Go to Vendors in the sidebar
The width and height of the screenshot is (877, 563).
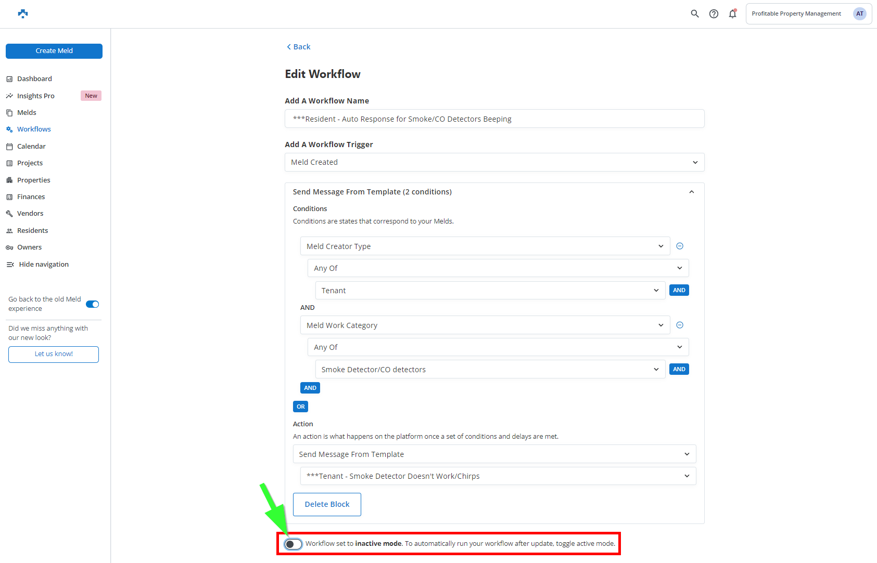[x=30, y=214]
